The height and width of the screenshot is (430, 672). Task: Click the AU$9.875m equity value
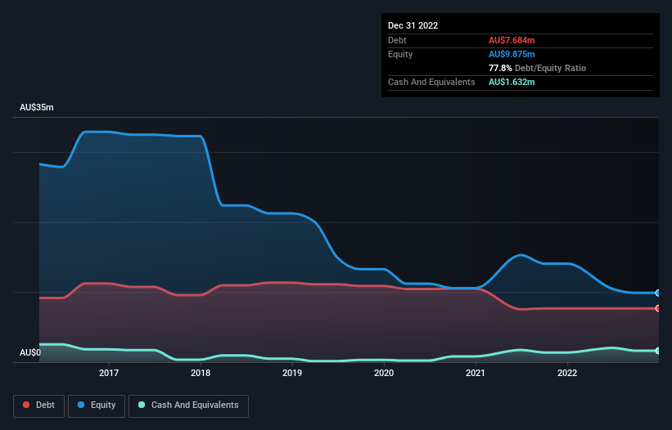click(512, 54)
